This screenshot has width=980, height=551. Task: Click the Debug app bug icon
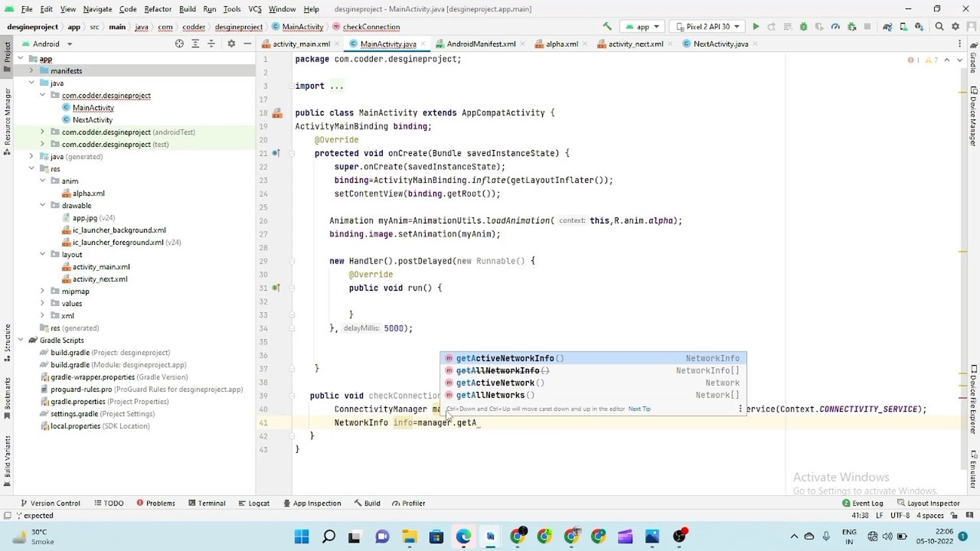pyautogui.click(x=803, y=27)
